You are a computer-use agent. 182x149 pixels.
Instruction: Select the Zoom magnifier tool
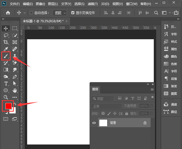pos(6,97)
